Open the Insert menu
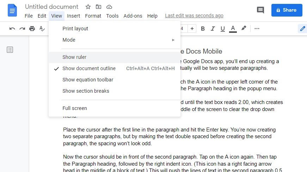 [73, 16]
